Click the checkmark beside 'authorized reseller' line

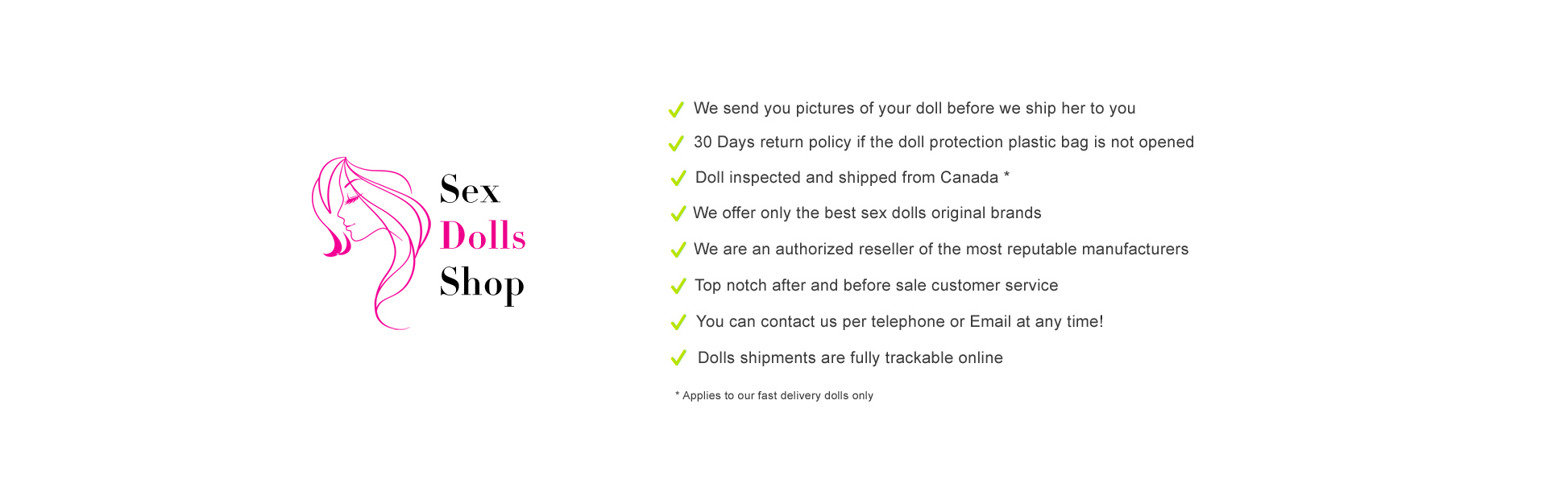[678, 250]
